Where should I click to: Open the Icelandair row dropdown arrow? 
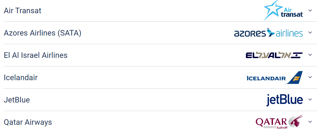(310, 77)
